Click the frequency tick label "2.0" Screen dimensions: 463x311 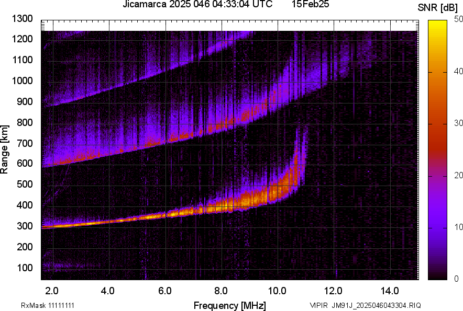click(52, 291)
